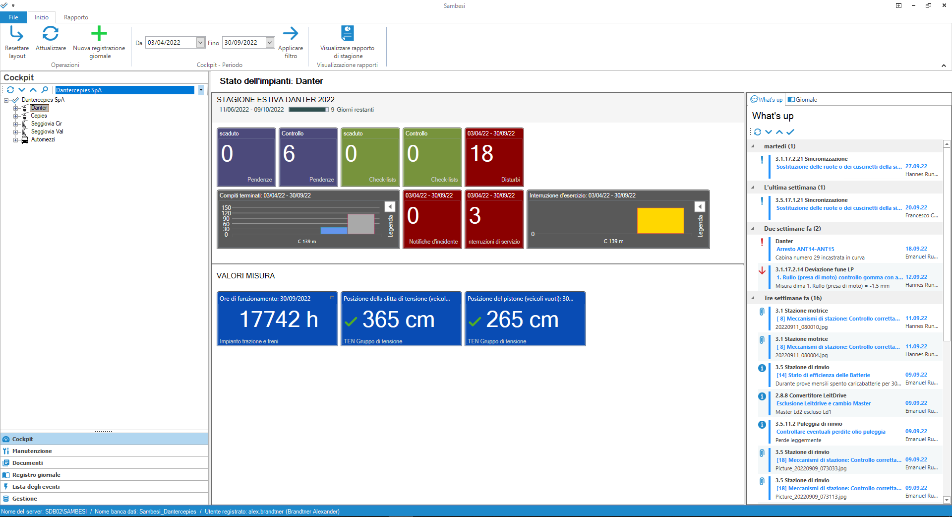The height and width of the screenshot is (517, 952).
Task: Show legend of Interruzione d'esercizio chart
Action: [x=700, y=207]
